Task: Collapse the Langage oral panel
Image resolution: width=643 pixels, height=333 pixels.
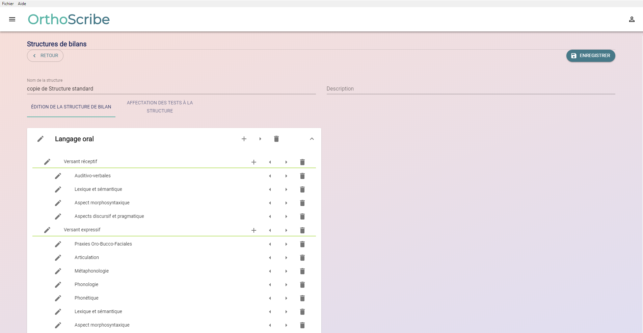Action: coord(312,139)
